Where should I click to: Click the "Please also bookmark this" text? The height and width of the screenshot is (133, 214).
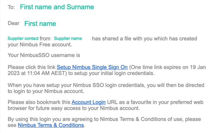coord(39,102)
